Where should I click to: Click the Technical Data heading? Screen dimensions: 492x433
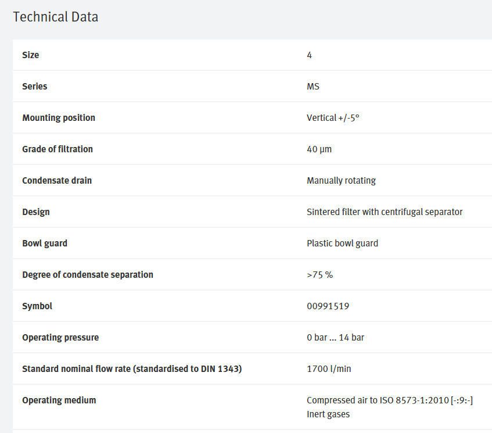pos(56,17)
